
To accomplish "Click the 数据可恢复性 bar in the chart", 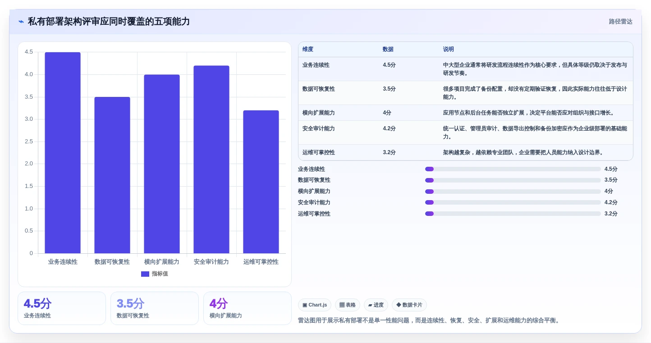I will click(x=112, y=175).
